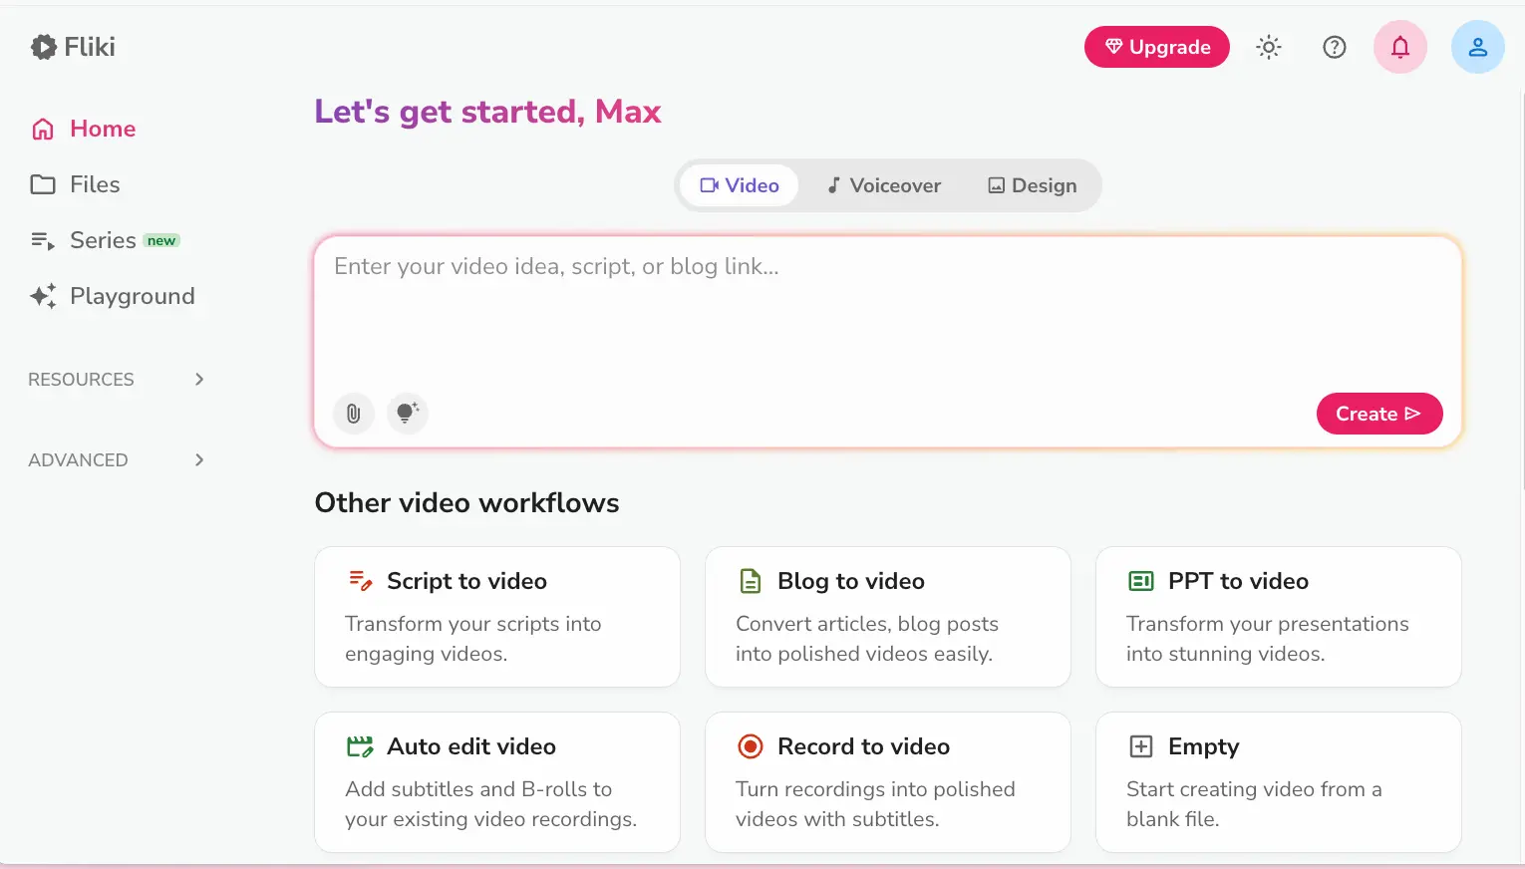Open notifications bell
The height and width of the screenshot is (869, 1525).
(1399, 47)
